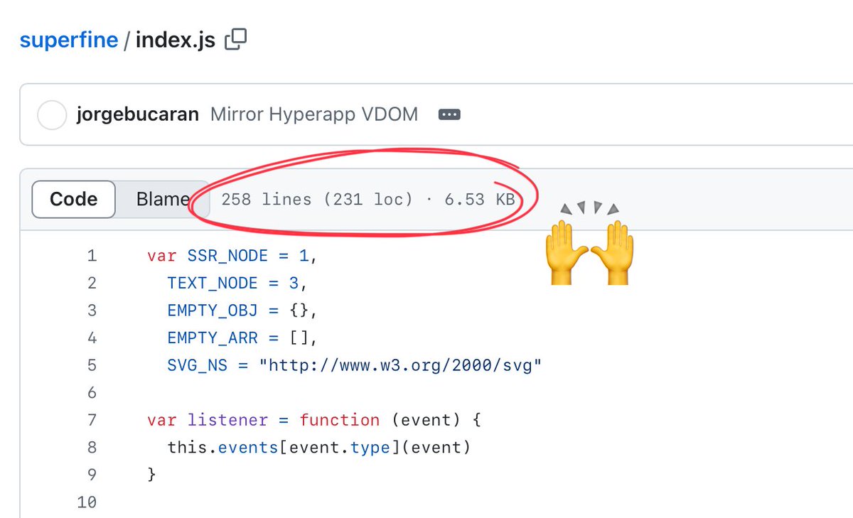The height and width of the screenshot is (518, 853).
Task: Select line number 1 in the gutter
Action: [91, 256]
